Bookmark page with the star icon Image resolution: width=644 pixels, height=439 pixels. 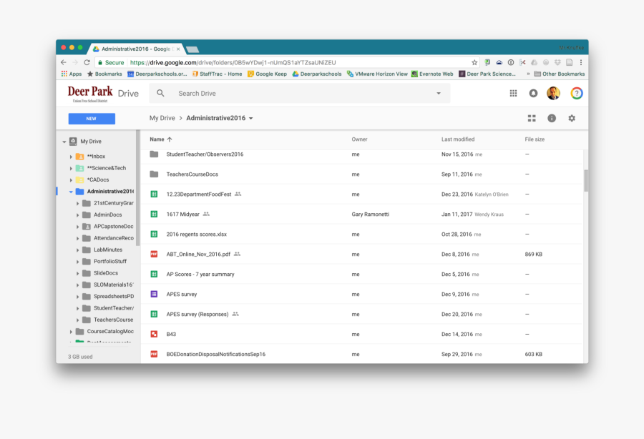tap(474, 62)
